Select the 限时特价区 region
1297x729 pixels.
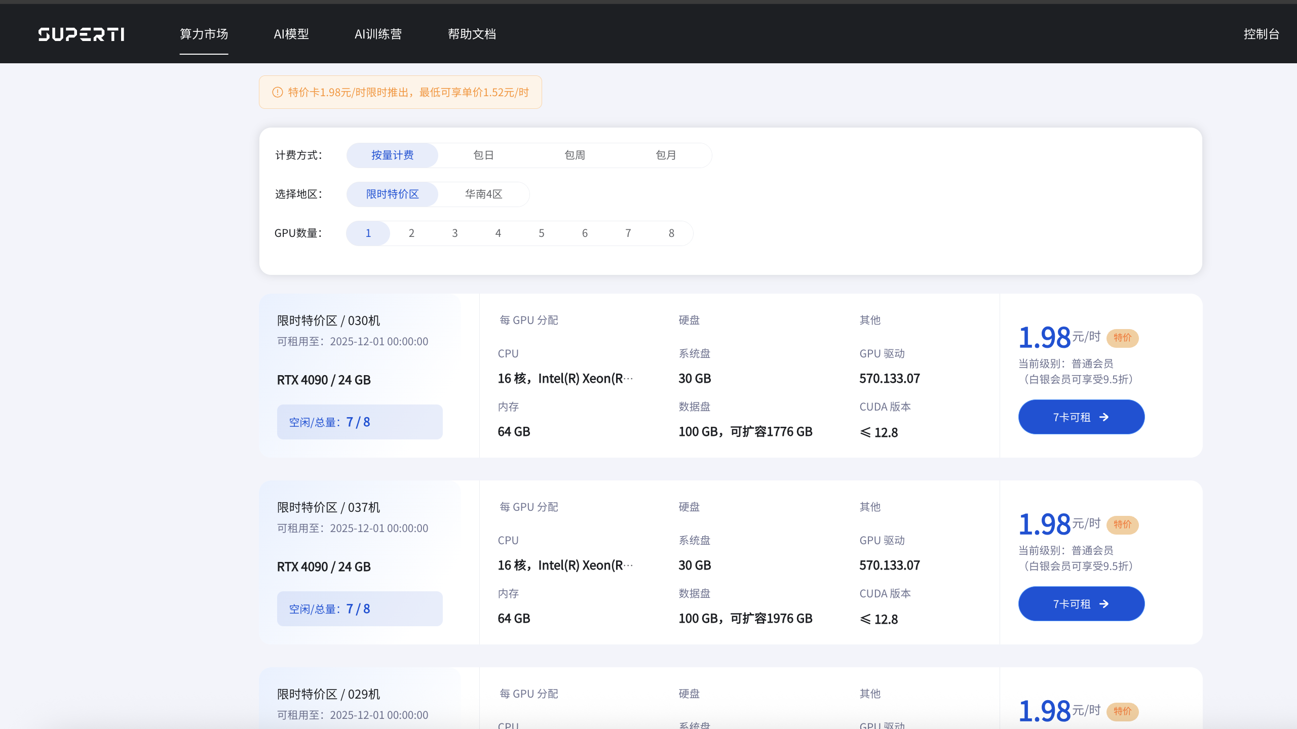click(392, 194)
